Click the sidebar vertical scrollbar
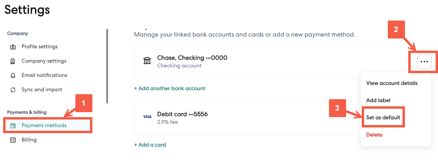Screen dimensions: 438x168 click(x=107, y=66)
